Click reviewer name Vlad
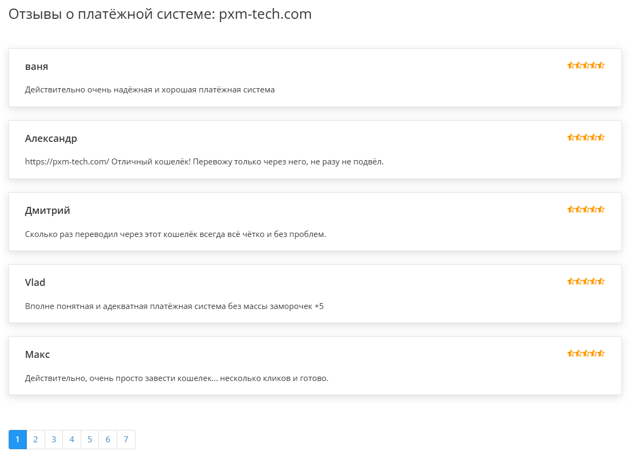633x460 pixels. (x=35, y=283)
